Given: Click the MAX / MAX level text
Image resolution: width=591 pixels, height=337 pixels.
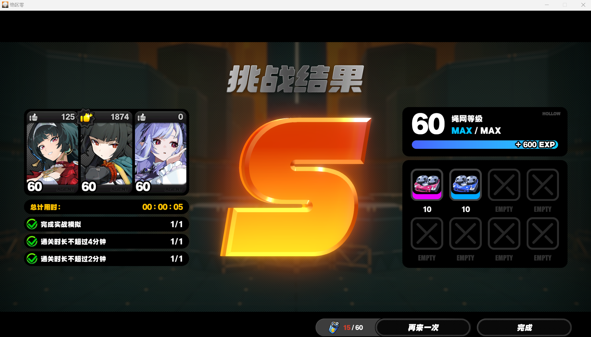Looking at the screenshot, I should click(x=476, y=130).
